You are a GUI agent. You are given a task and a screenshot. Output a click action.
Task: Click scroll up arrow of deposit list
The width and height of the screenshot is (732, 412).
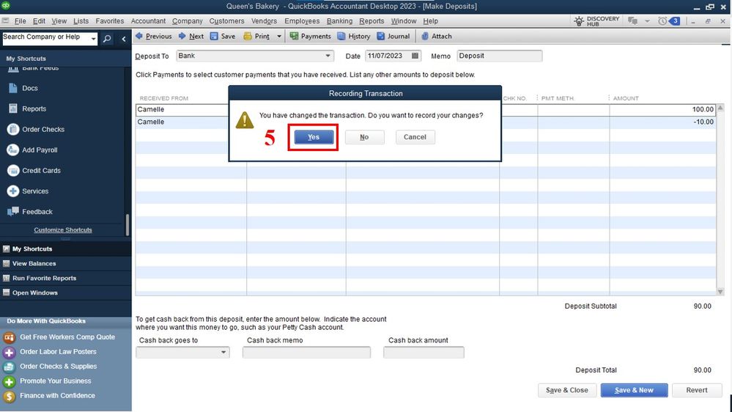pos(720,108)
